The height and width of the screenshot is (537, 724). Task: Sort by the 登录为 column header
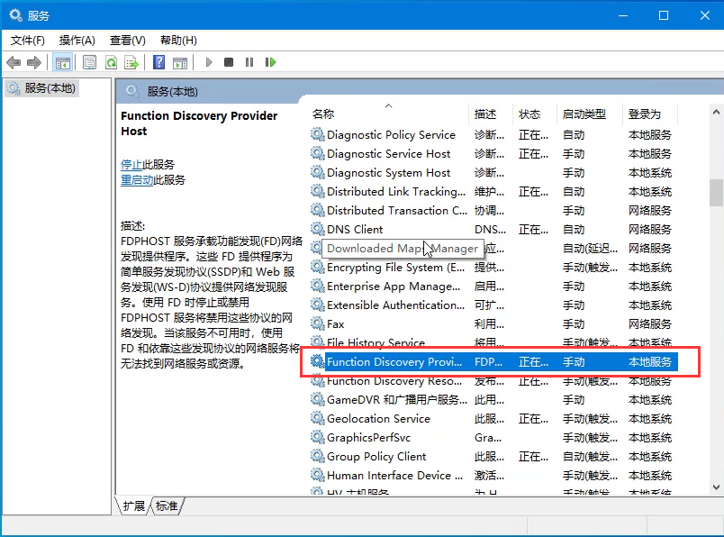tap(649, 114)
